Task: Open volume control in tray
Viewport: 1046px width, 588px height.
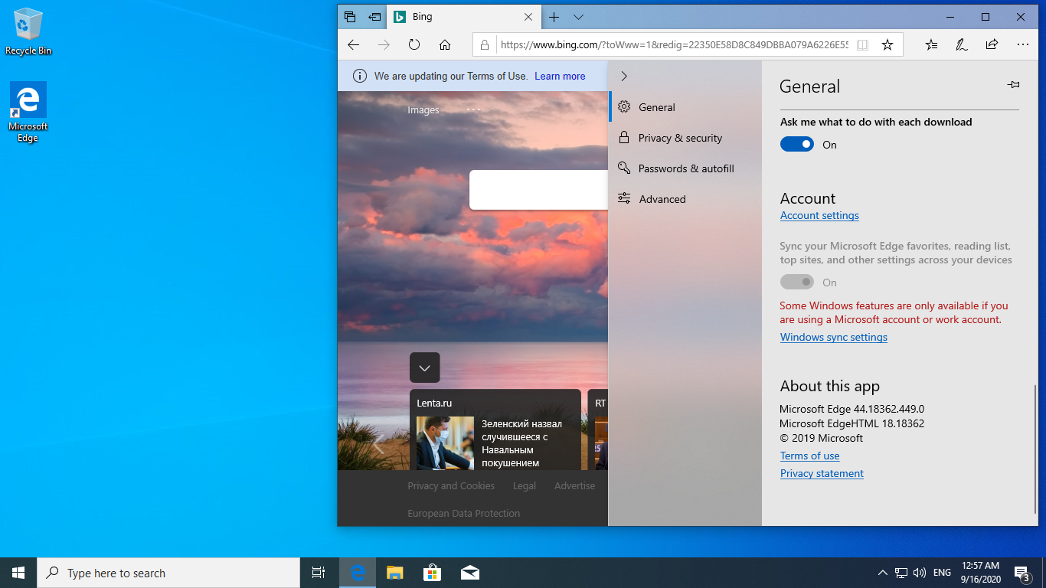Action: (920, 573)
